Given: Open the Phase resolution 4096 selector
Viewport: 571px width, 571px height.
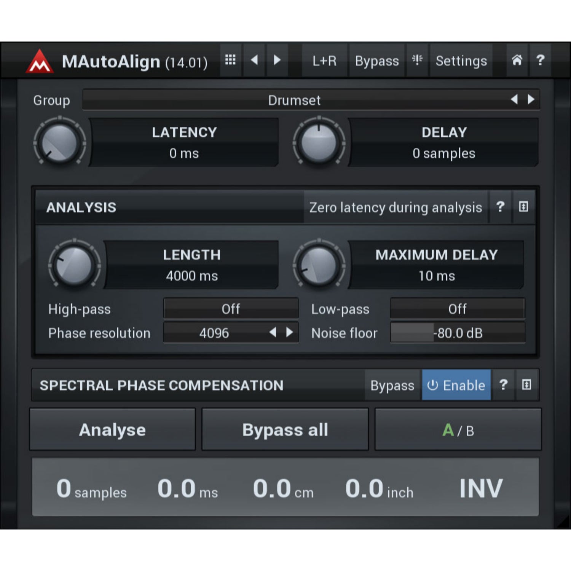Looking at the screenshot, I should click(231, 333).
